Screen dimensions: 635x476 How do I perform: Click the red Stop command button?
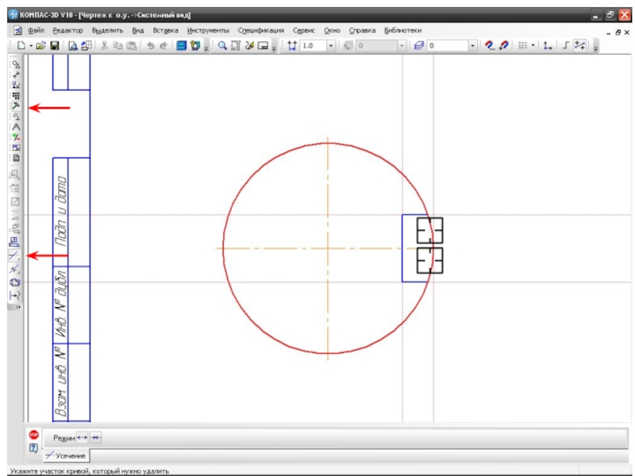pyautogui.click(x=34, y=435)
